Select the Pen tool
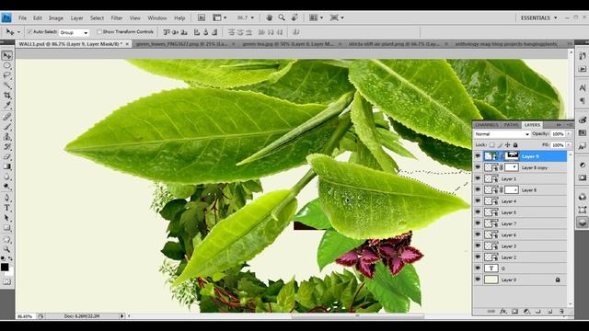 click(x=7, y=198)
